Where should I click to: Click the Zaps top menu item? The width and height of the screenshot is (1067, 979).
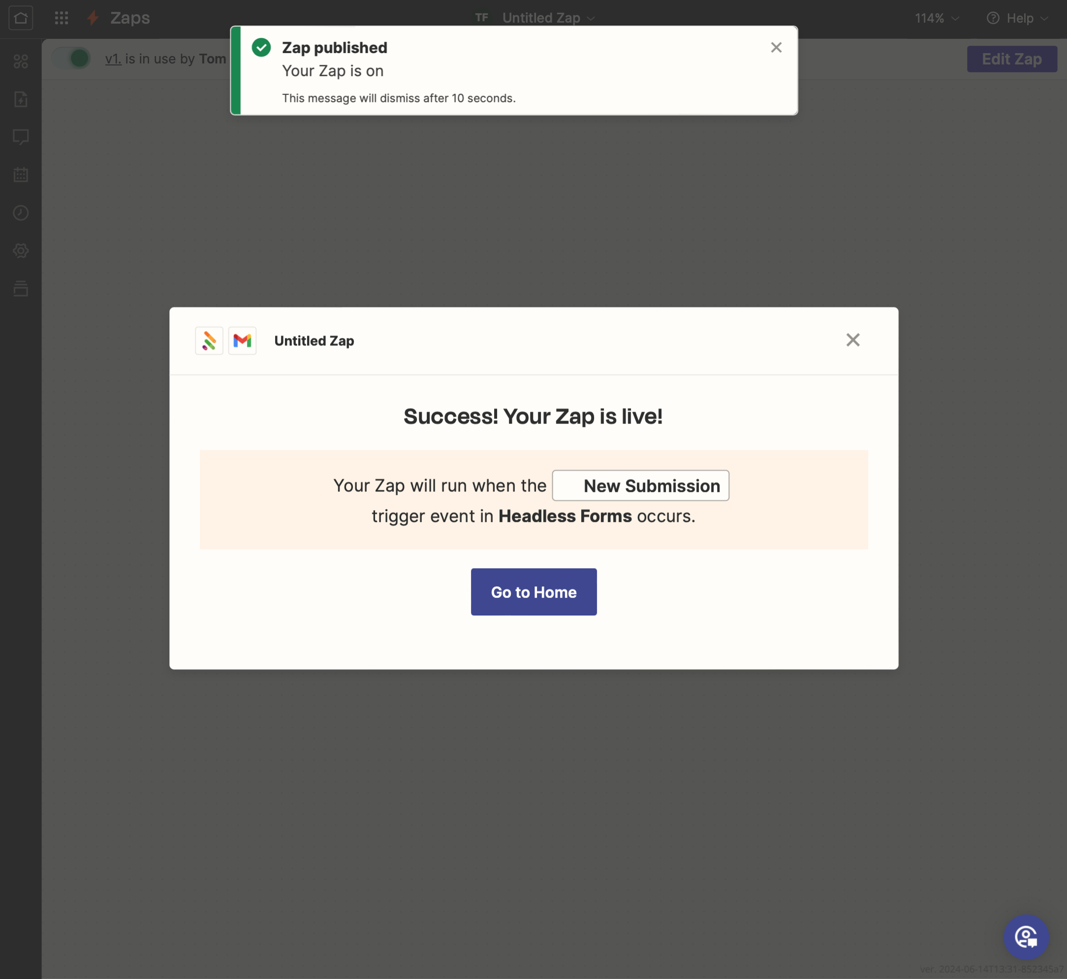[x=129, y=17]
